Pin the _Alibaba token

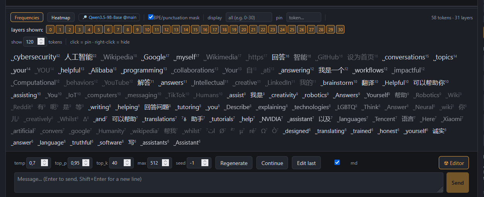pyautogui.click(x=102, y=70)
